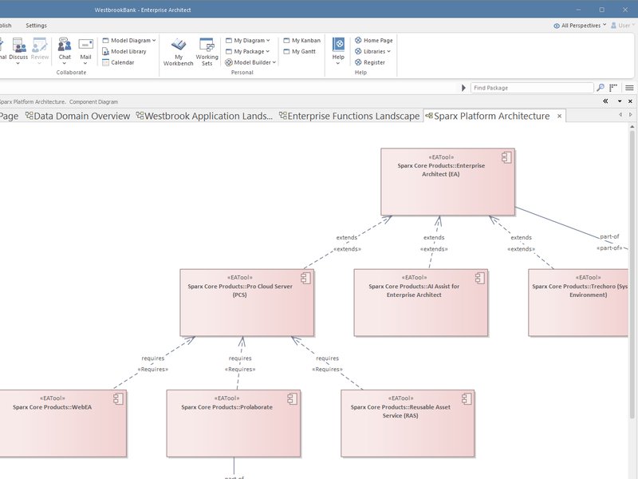The image size is (638, 479).
Task: Expand the My Package dropdown
Action: click(x=267, y=51)
